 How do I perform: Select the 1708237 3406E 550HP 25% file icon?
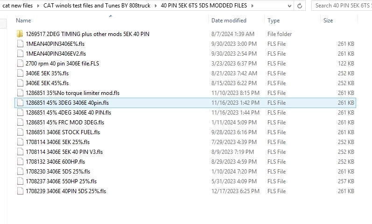(x=20, y=181)
